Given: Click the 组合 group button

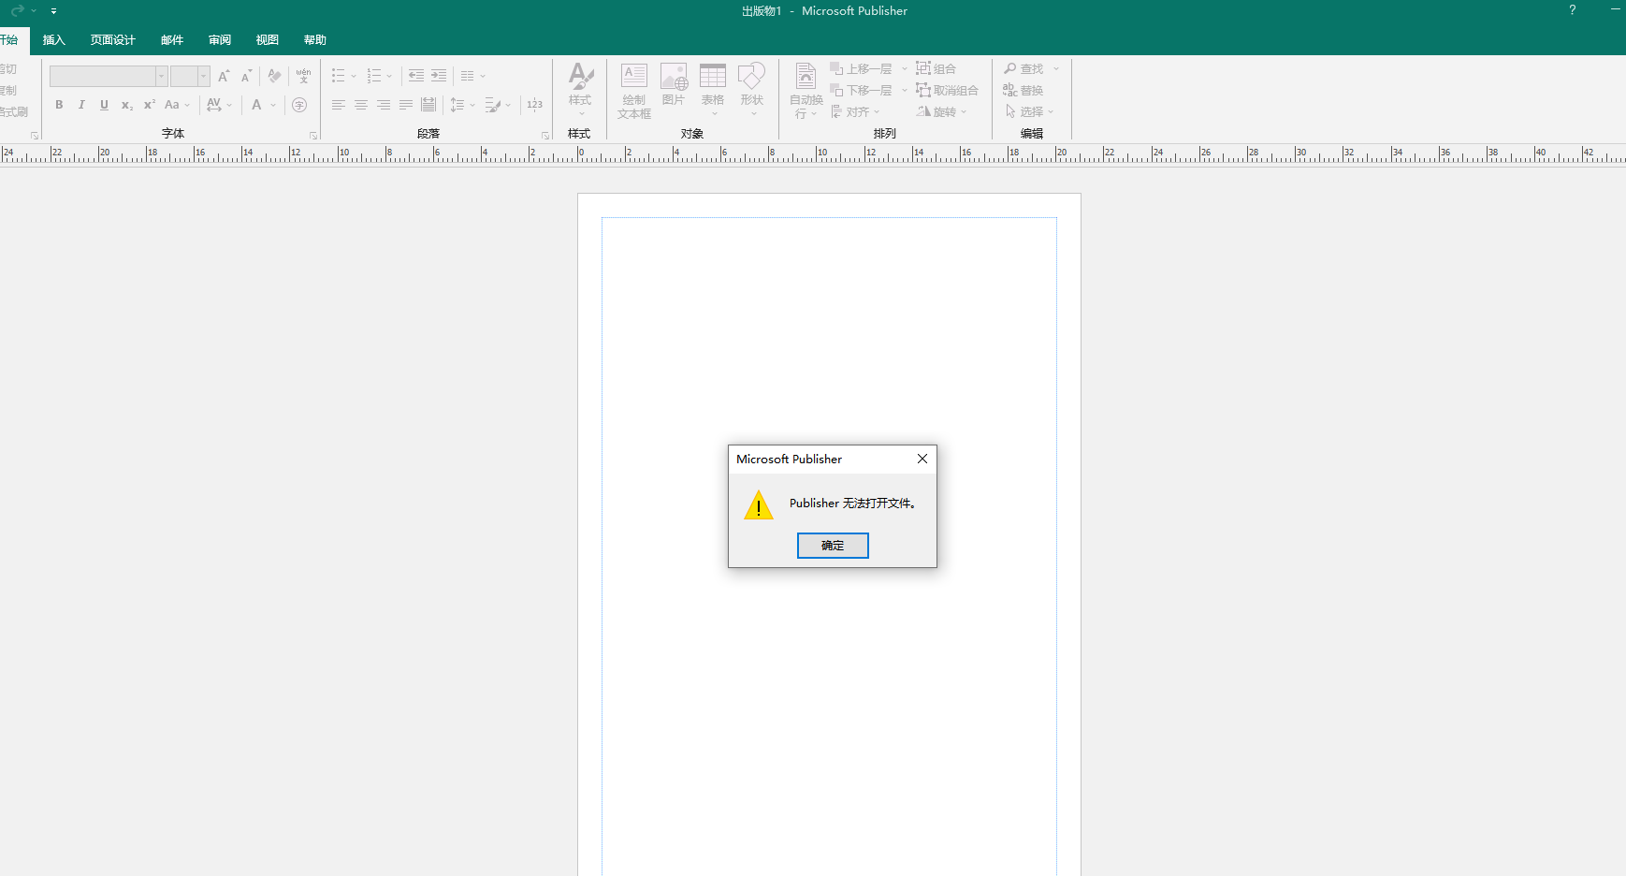Looking at the screenshot, I should click(x=936, y=69).
